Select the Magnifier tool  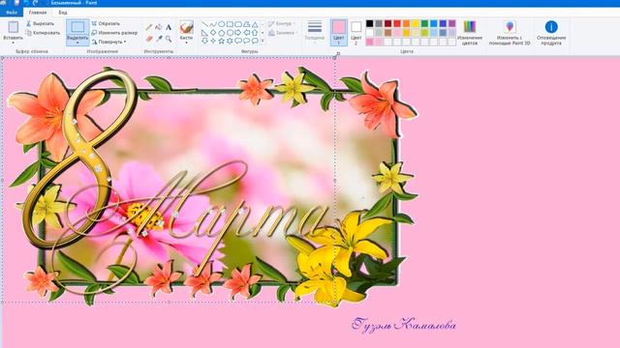coord(169,39)
